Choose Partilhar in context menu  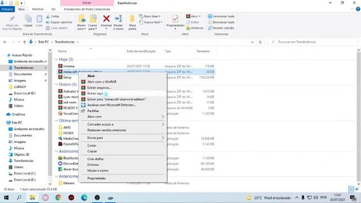(x=123, y=111)
